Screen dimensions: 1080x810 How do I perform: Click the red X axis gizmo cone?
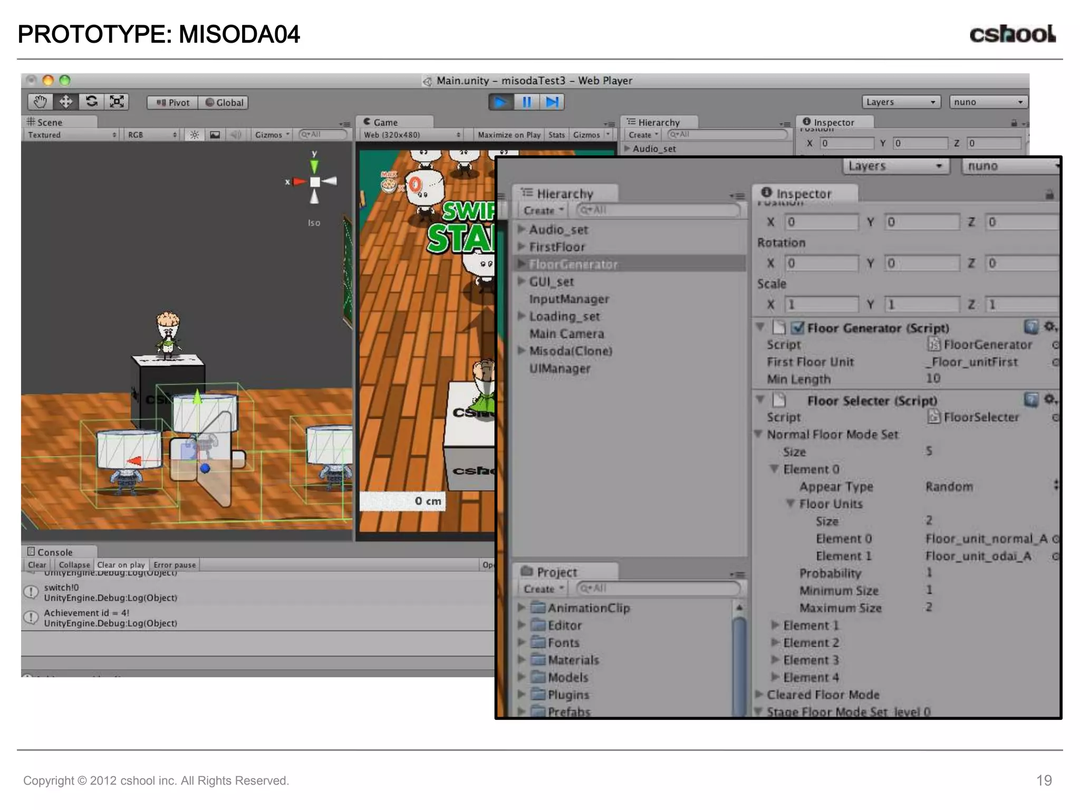click(x=300, y=182)
